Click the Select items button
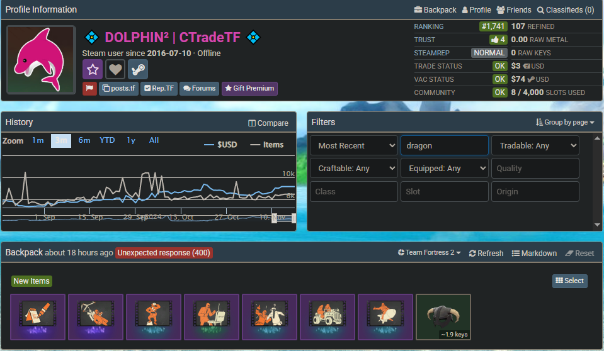604x351 pixels. [570, 281]
